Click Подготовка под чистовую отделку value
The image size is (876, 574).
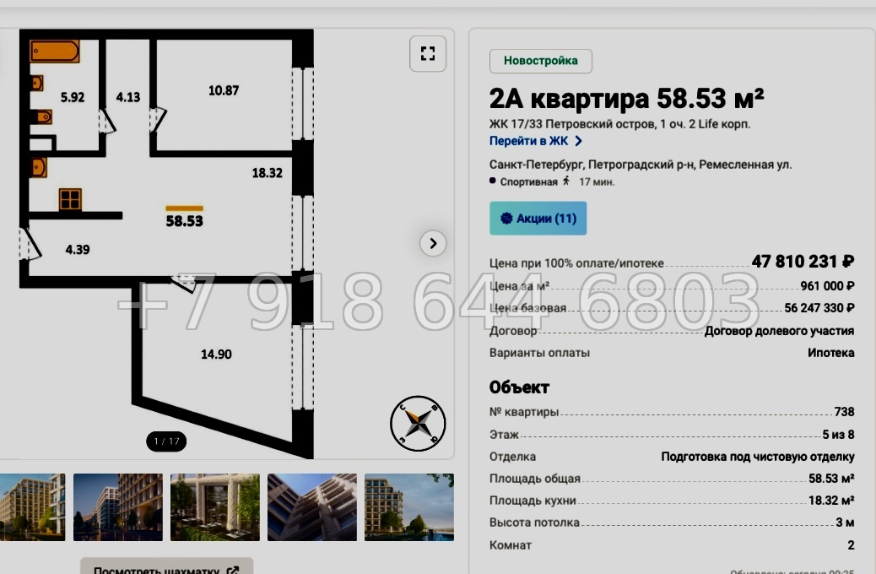tap(758, 457)
